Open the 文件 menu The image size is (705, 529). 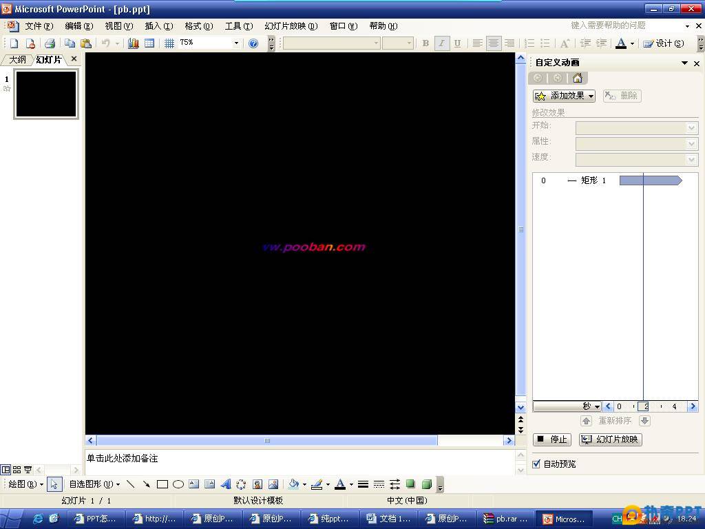click(39, 26)
